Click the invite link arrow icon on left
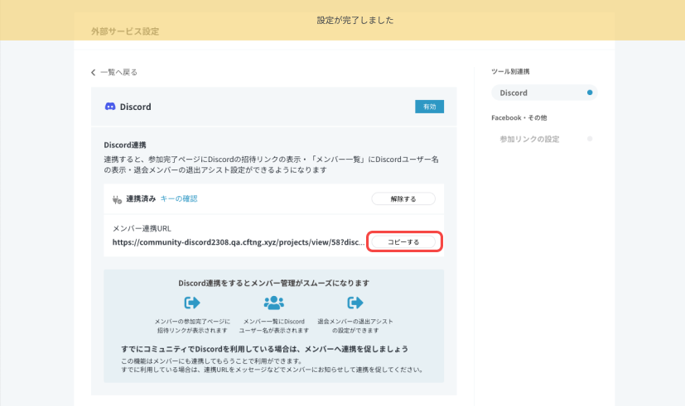The image size is (685, 406). 191,303
